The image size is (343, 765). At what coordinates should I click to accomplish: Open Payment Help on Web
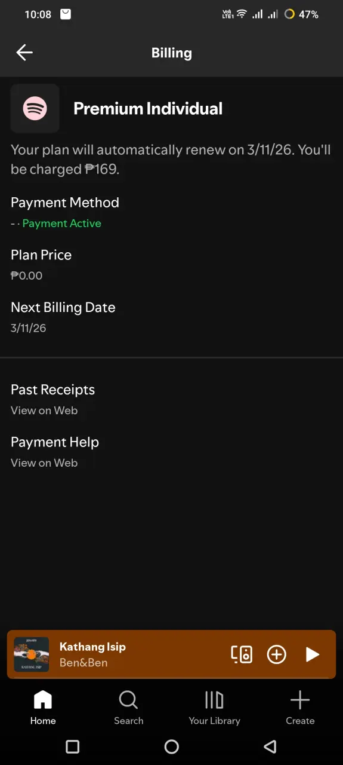click(x=55, y=452)
